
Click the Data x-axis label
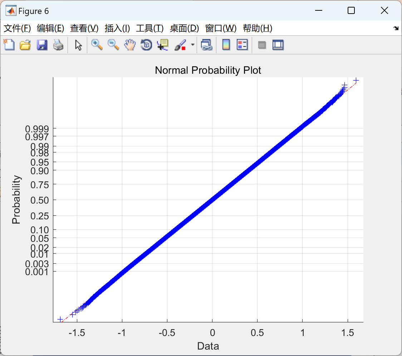(x=208, y=346)
